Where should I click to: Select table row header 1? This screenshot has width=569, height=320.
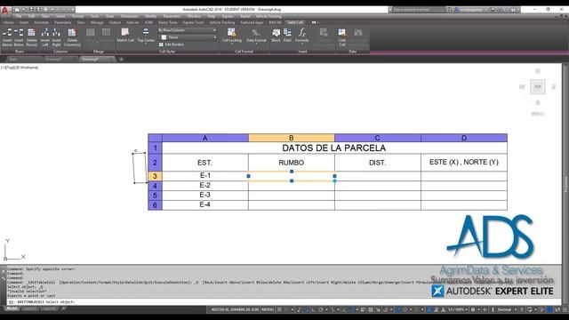click(155, 148)
